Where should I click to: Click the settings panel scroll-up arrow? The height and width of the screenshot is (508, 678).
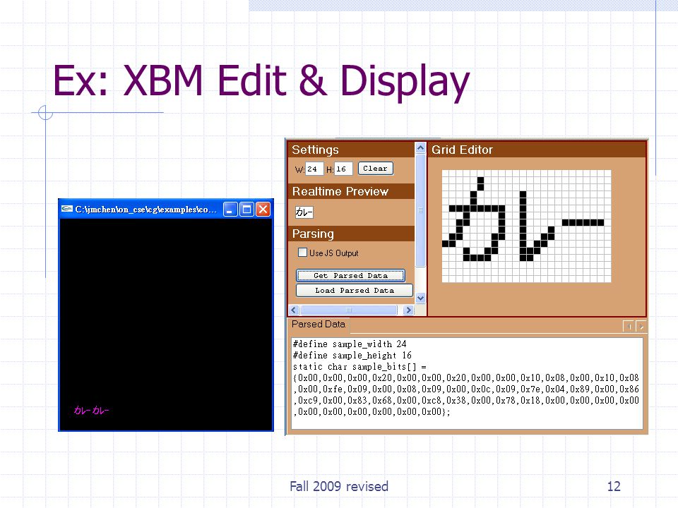click(x=420, y=148)
